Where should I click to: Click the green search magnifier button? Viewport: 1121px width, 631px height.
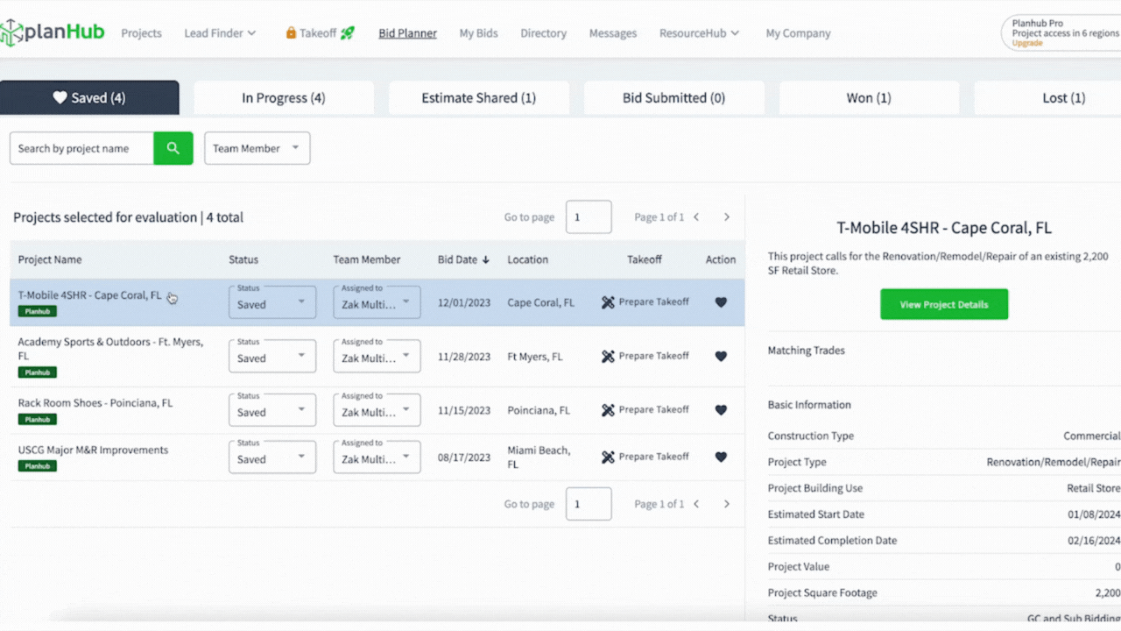[x=173, y=148]
